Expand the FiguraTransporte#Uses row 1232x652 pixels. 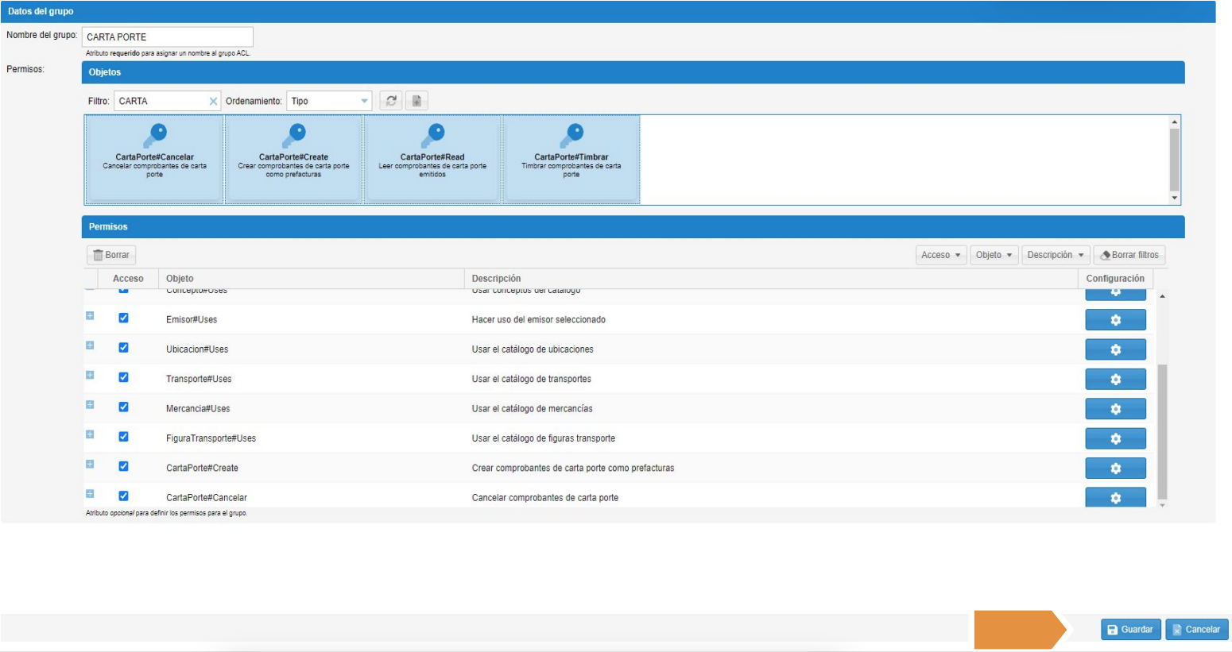tap(90, 434)
